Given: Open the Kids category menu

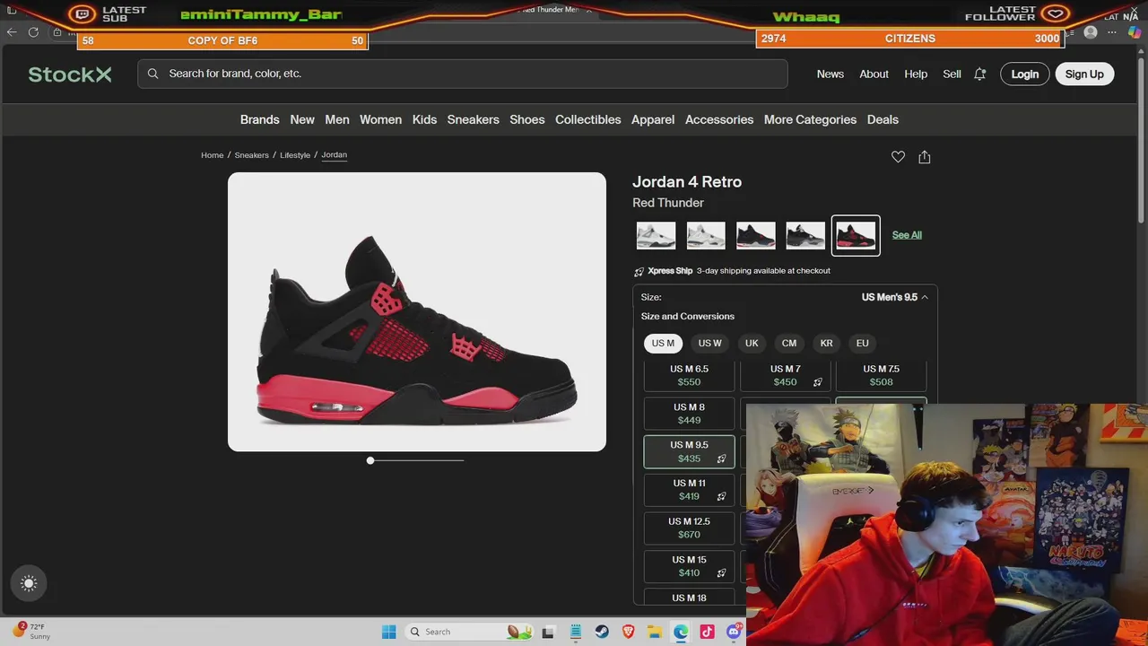Looking at the screenshot, I should coord(425,119).
